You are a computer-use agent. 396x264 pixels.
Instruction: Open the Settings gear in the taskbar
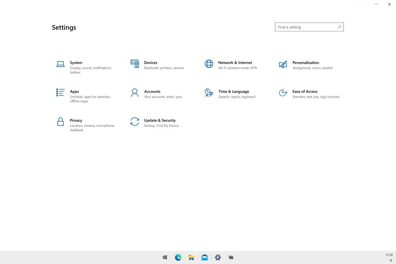217,257
